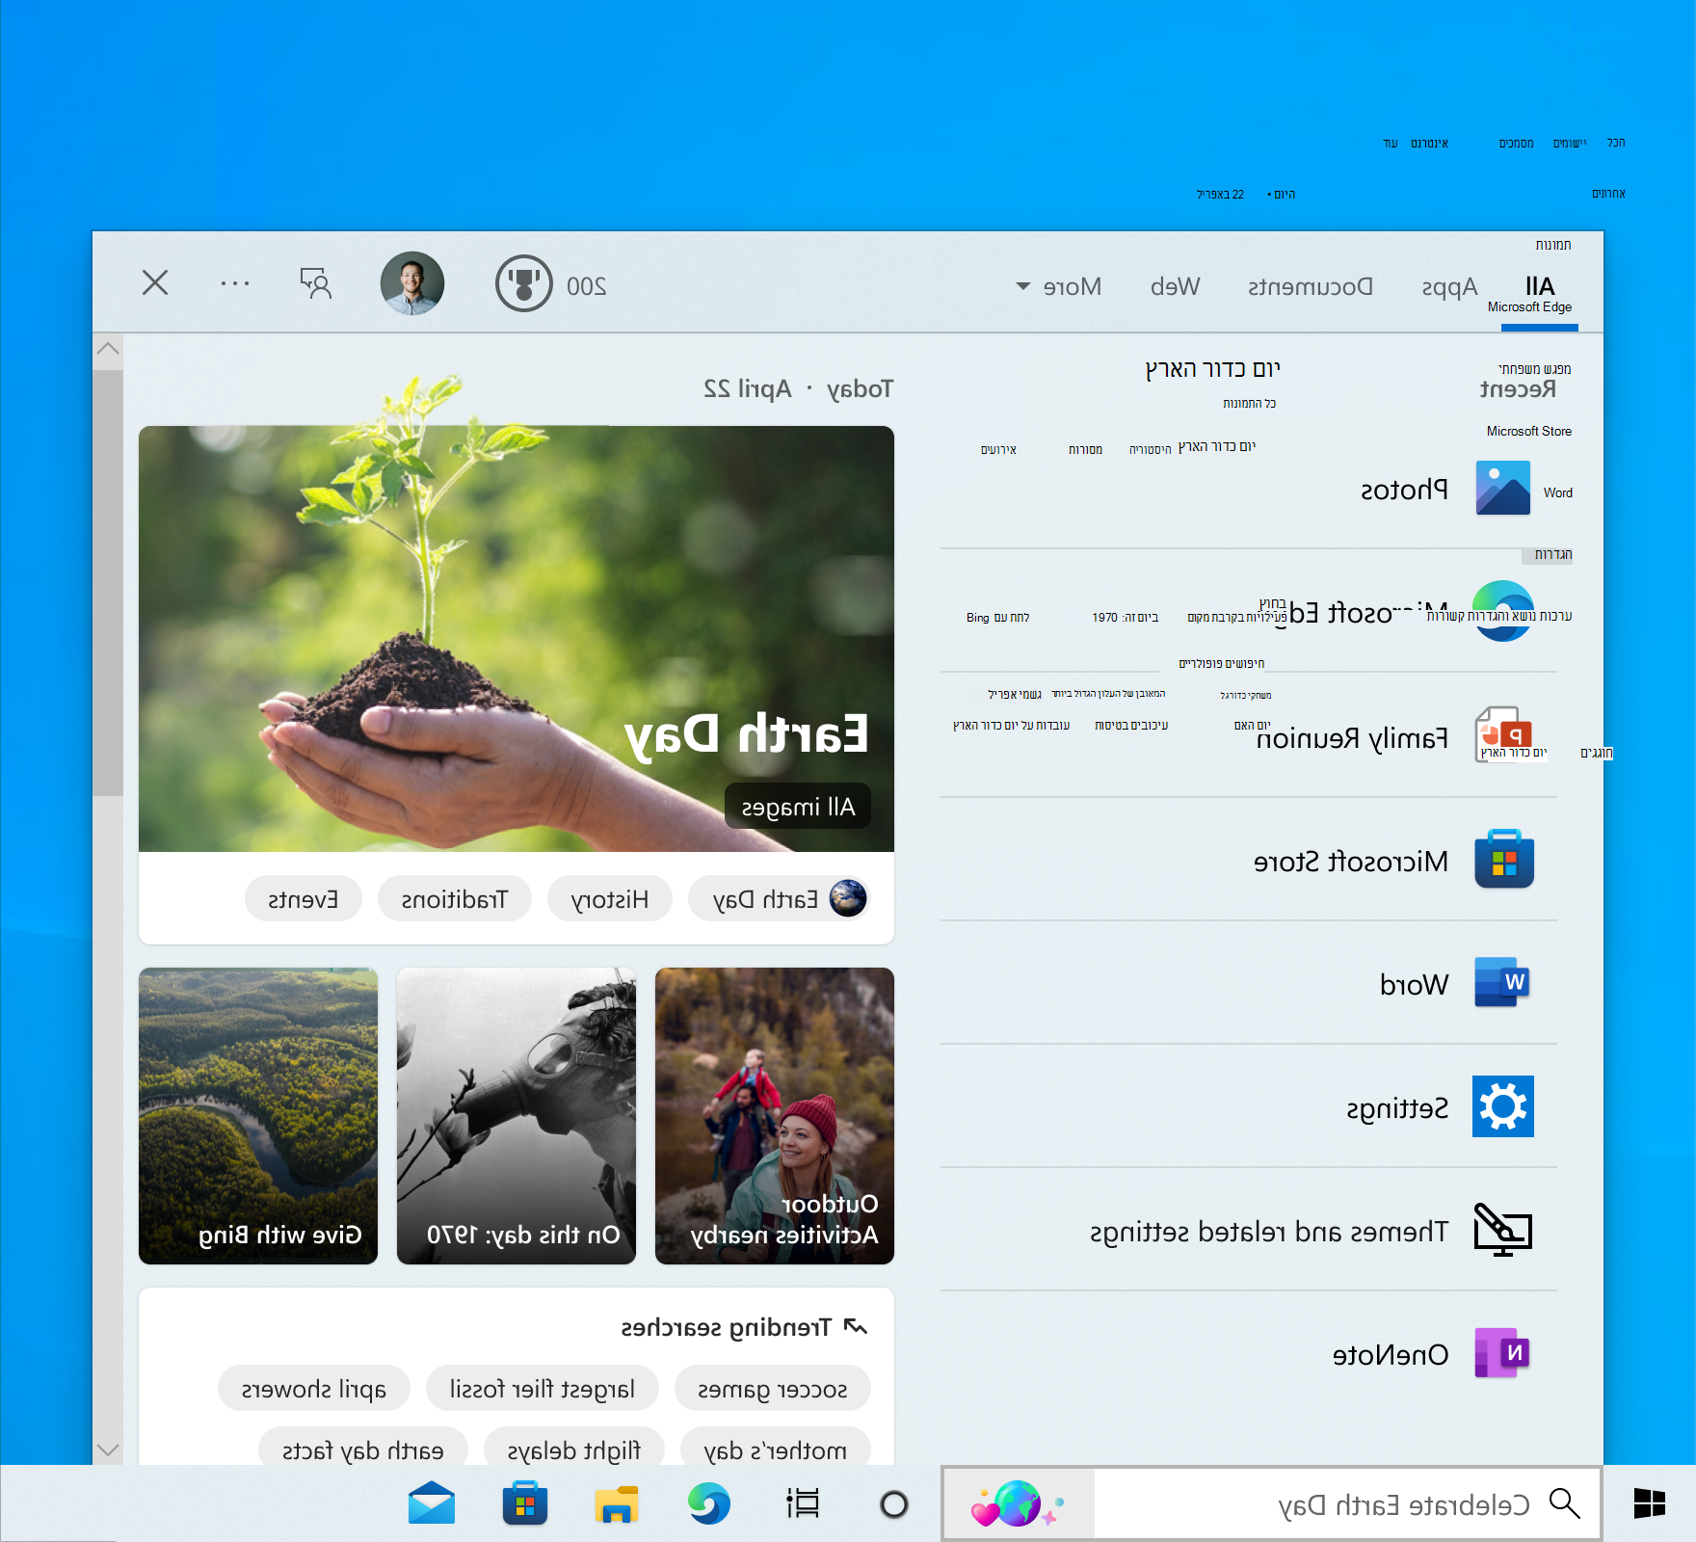Click the feedback chat person icon
This screenshot has height=1542, width=1696.
pyautogui.click(x=315, y=283)
